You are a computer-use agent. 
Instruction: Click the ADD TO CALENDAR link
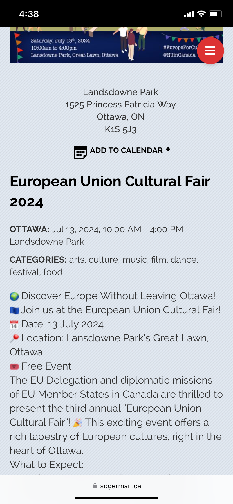[126, 150]
